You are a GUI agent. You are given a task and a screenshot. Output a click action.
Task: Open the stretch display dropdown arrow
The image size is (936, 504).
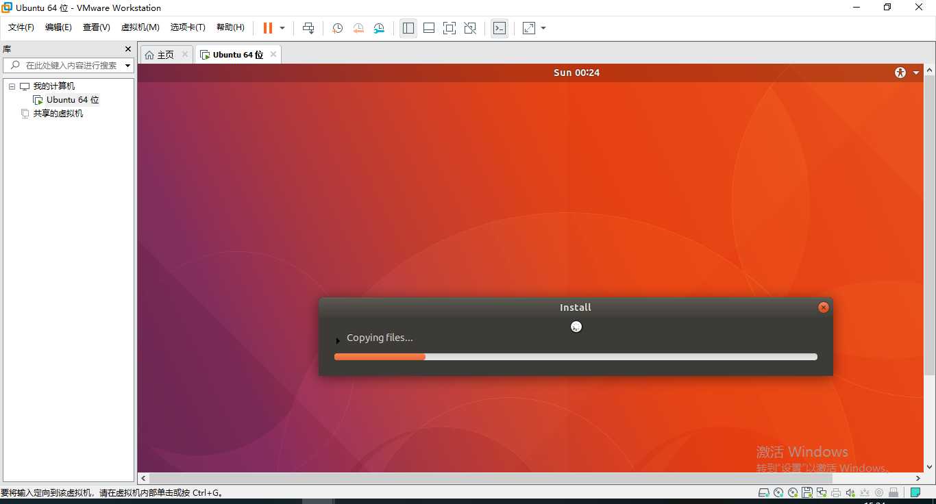tap(543, 28)
